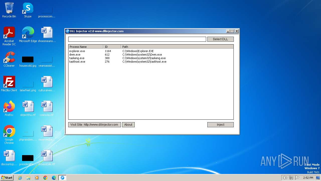Click path C:\Windows\Explorer.EXE
The image size is (321, 181).
click(138, 51)
